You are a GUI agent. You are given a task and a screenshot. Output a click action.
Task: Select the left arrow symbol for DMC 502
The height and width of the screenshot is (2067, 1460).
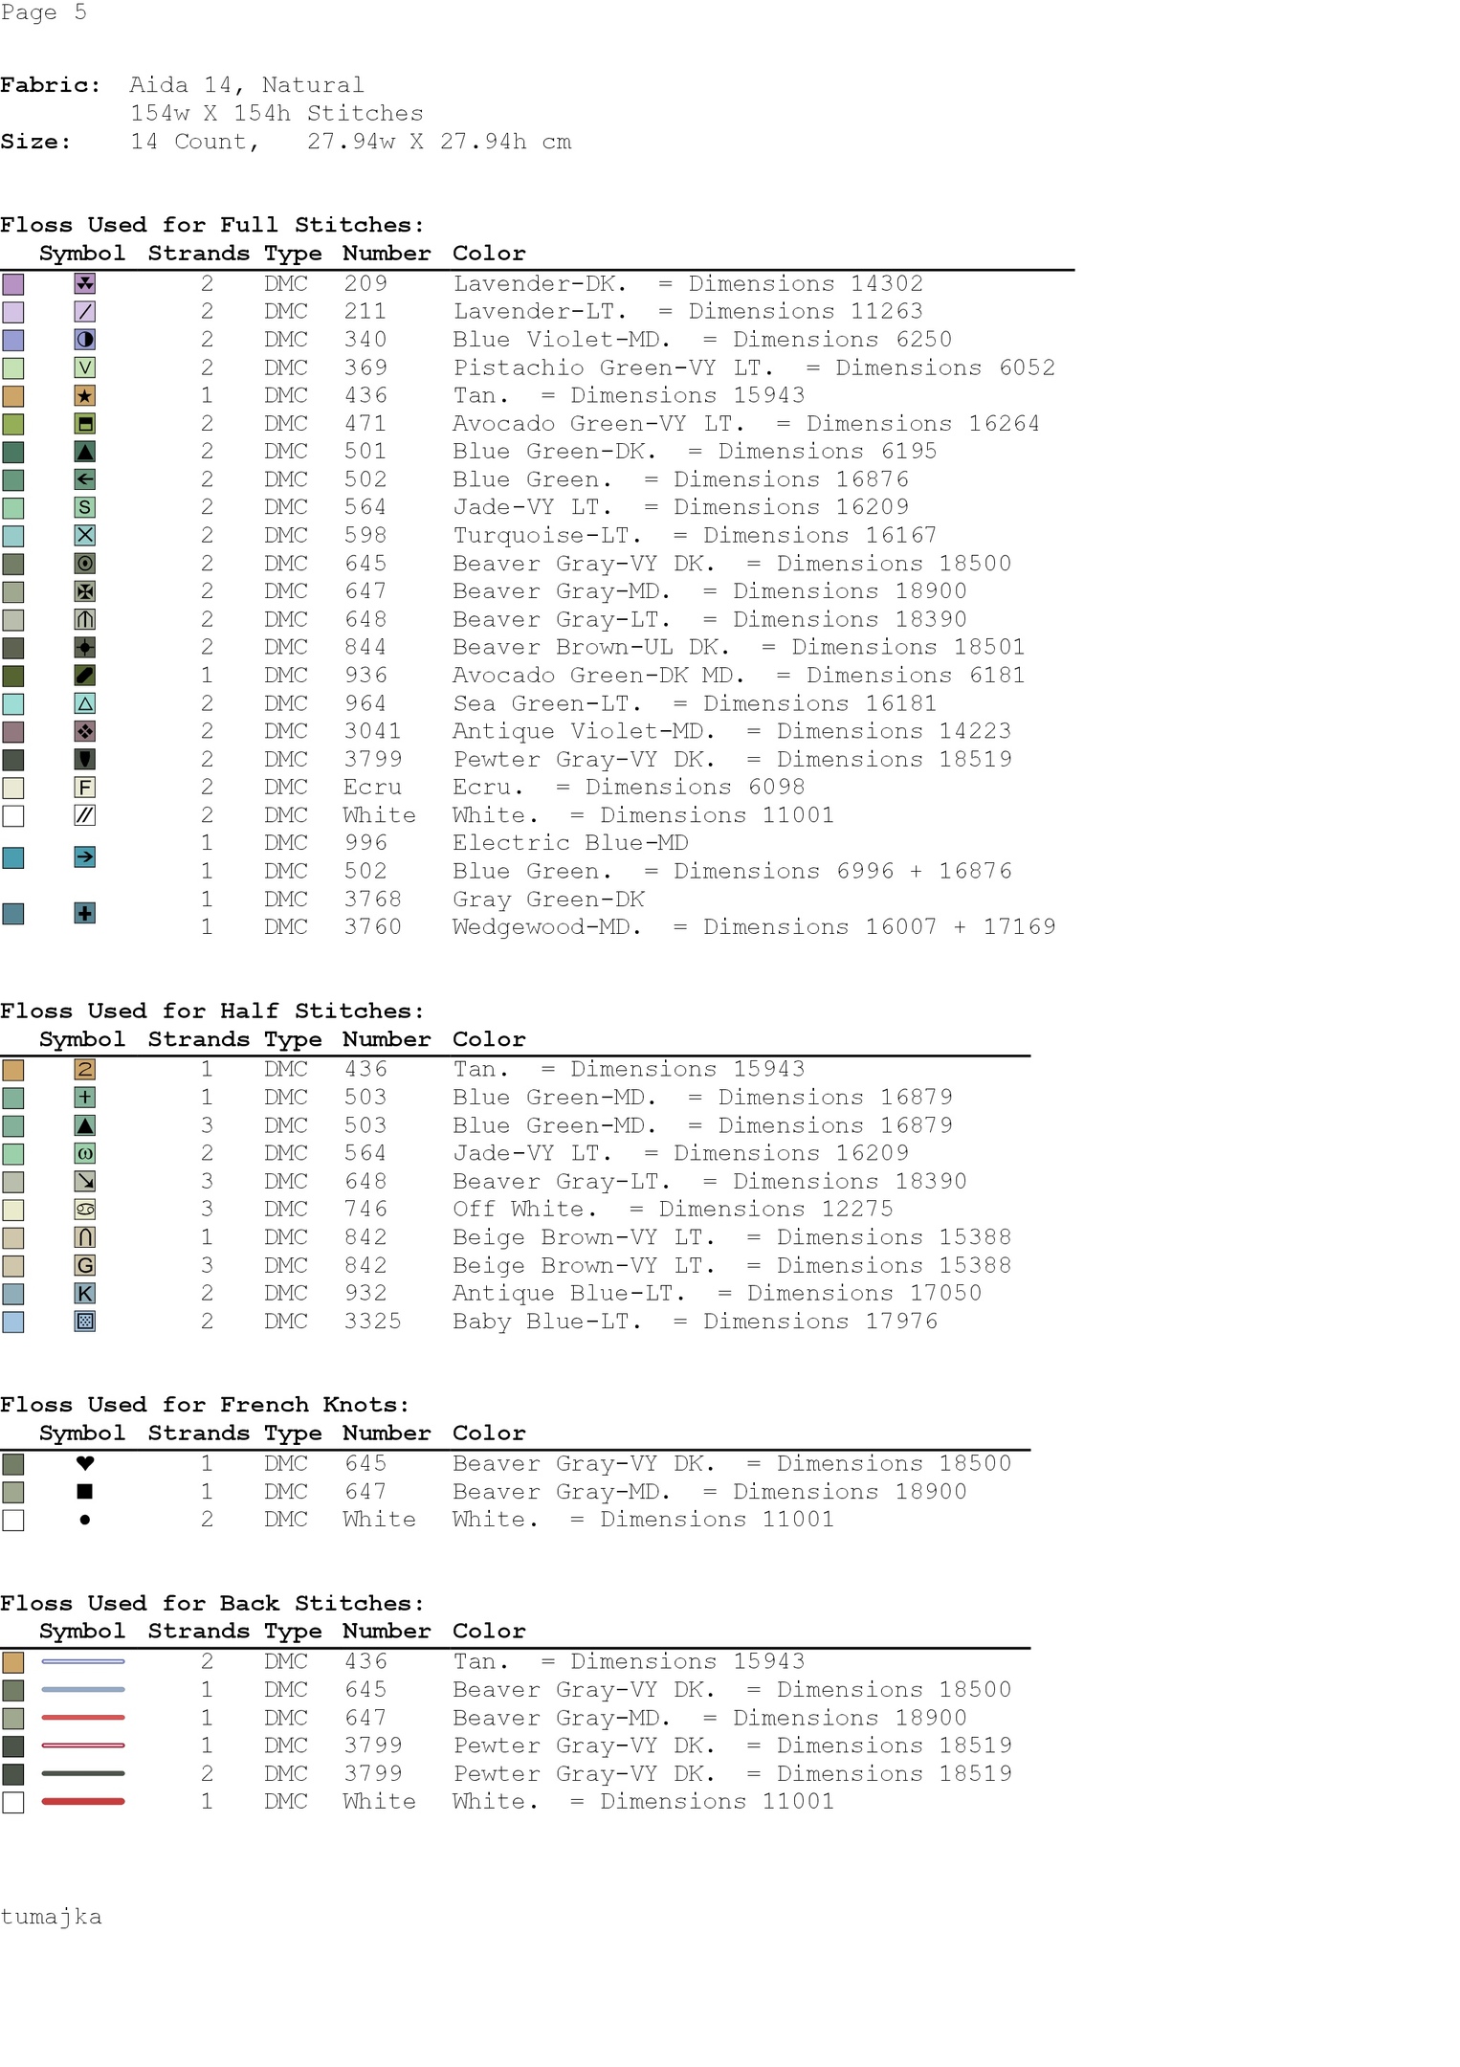(85, 480)
